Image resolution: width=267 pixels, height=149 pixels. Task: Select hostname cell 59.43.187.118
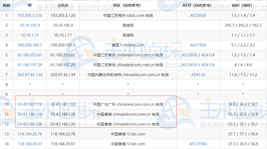(x=63, y=104)
